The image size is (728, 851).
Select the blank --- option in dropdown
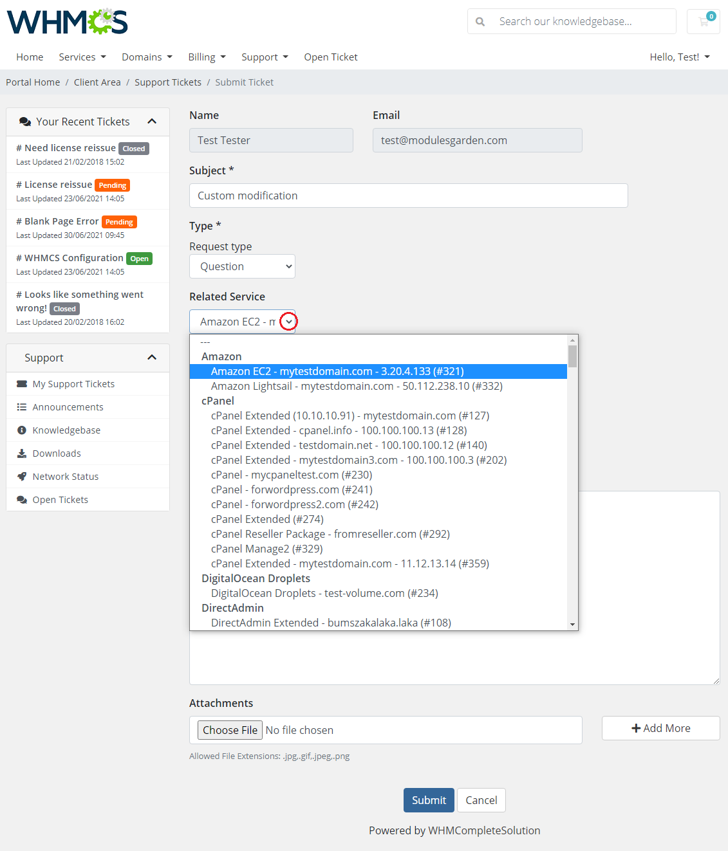[378, 342]
